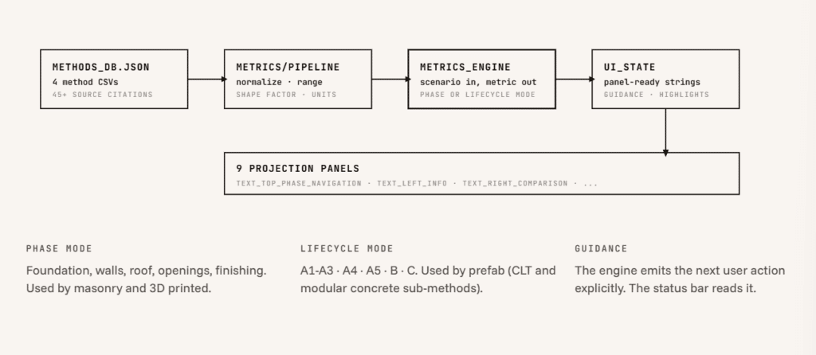Select the METRICS/PIPELINE box
This screenshot has height=355, width=816.
298,79
